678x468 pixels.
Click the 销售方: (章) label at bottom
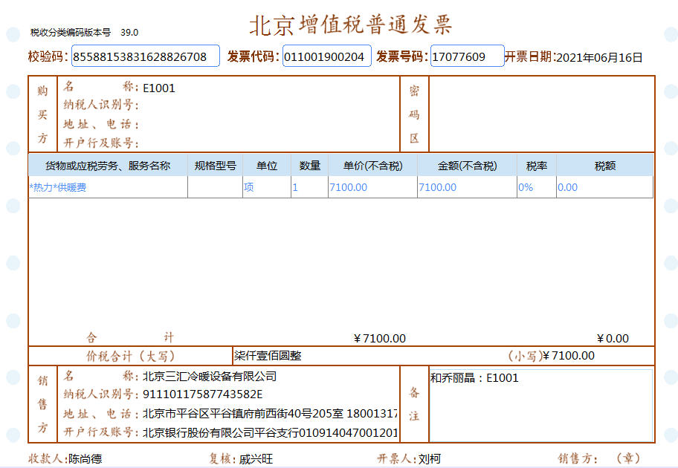pos(598,458)
